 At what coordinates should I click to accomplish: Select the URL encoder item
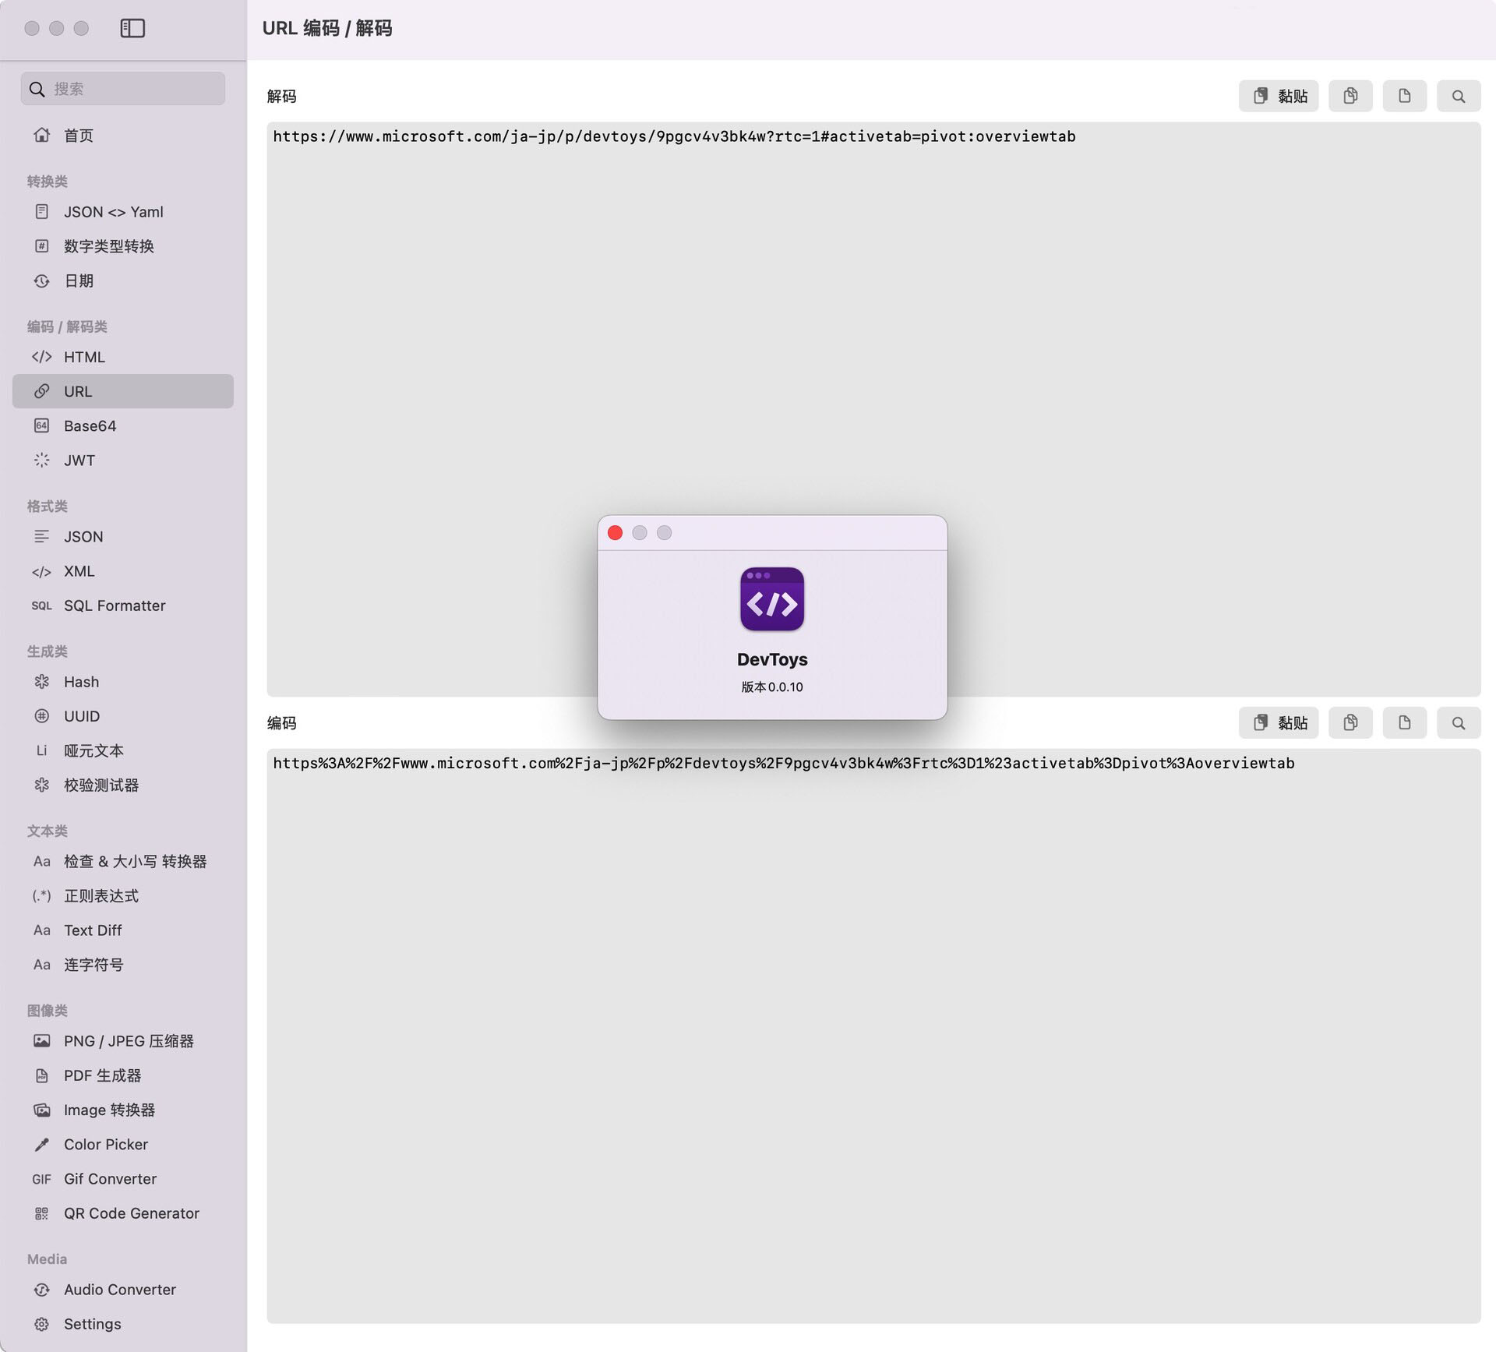click(x=123, y=391)
